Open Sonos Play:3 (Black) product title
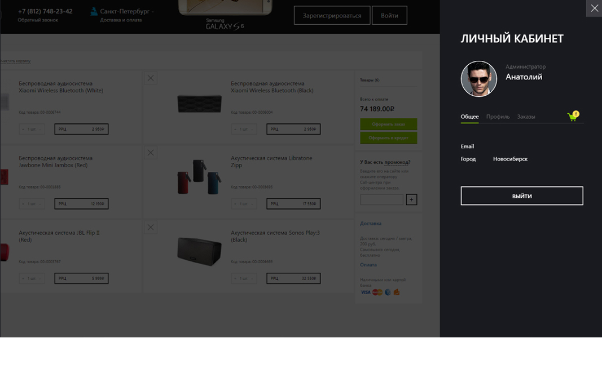The width and height of the screenshot is (602, 365). (275, 236)
